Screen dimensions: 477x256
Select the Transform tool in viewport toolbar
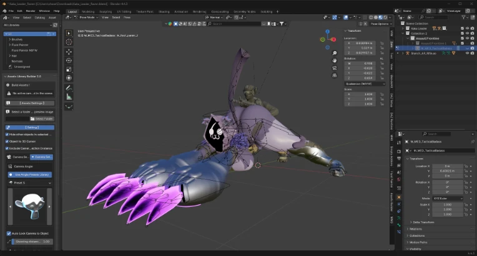pyautogui.click(x=69, y=78)
